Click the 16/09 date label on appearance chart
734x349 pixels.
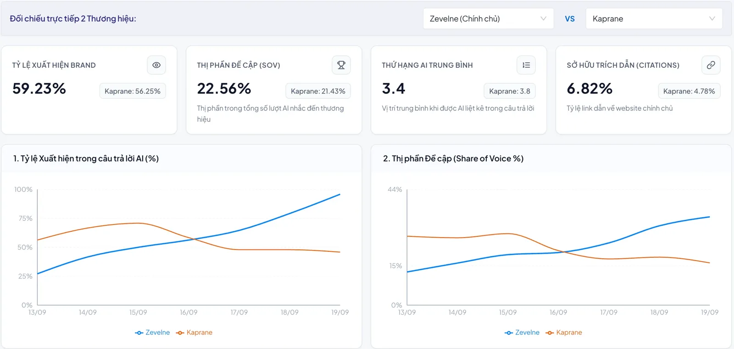tap(189, 312)
